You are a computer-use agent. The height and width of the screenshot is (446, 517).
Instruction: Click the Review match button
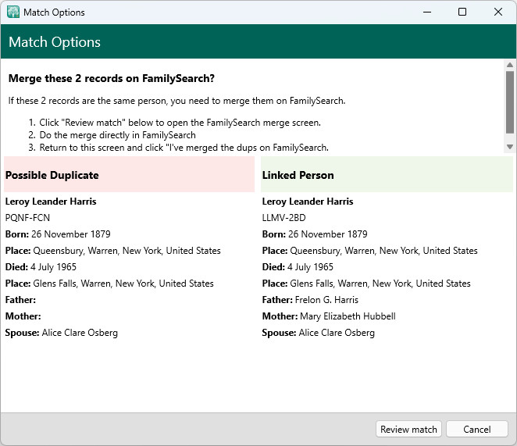[408, 429]
